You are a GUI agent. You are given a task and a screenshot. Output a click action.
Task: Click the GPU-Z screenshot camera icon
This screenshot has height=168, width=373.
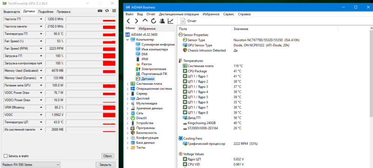(x=100, y=11)
